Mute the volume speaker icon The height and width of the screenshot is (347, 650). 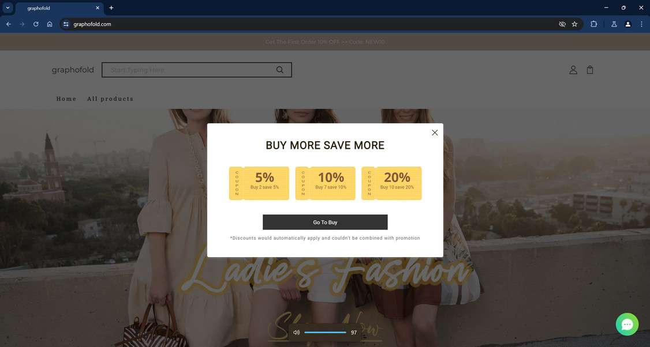click(x=296, y=333)
